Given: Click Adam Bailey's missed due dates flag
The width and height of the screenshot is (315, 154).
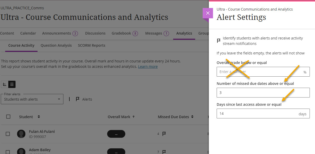Looking at the screenshot, I should [x=164, y=152].
